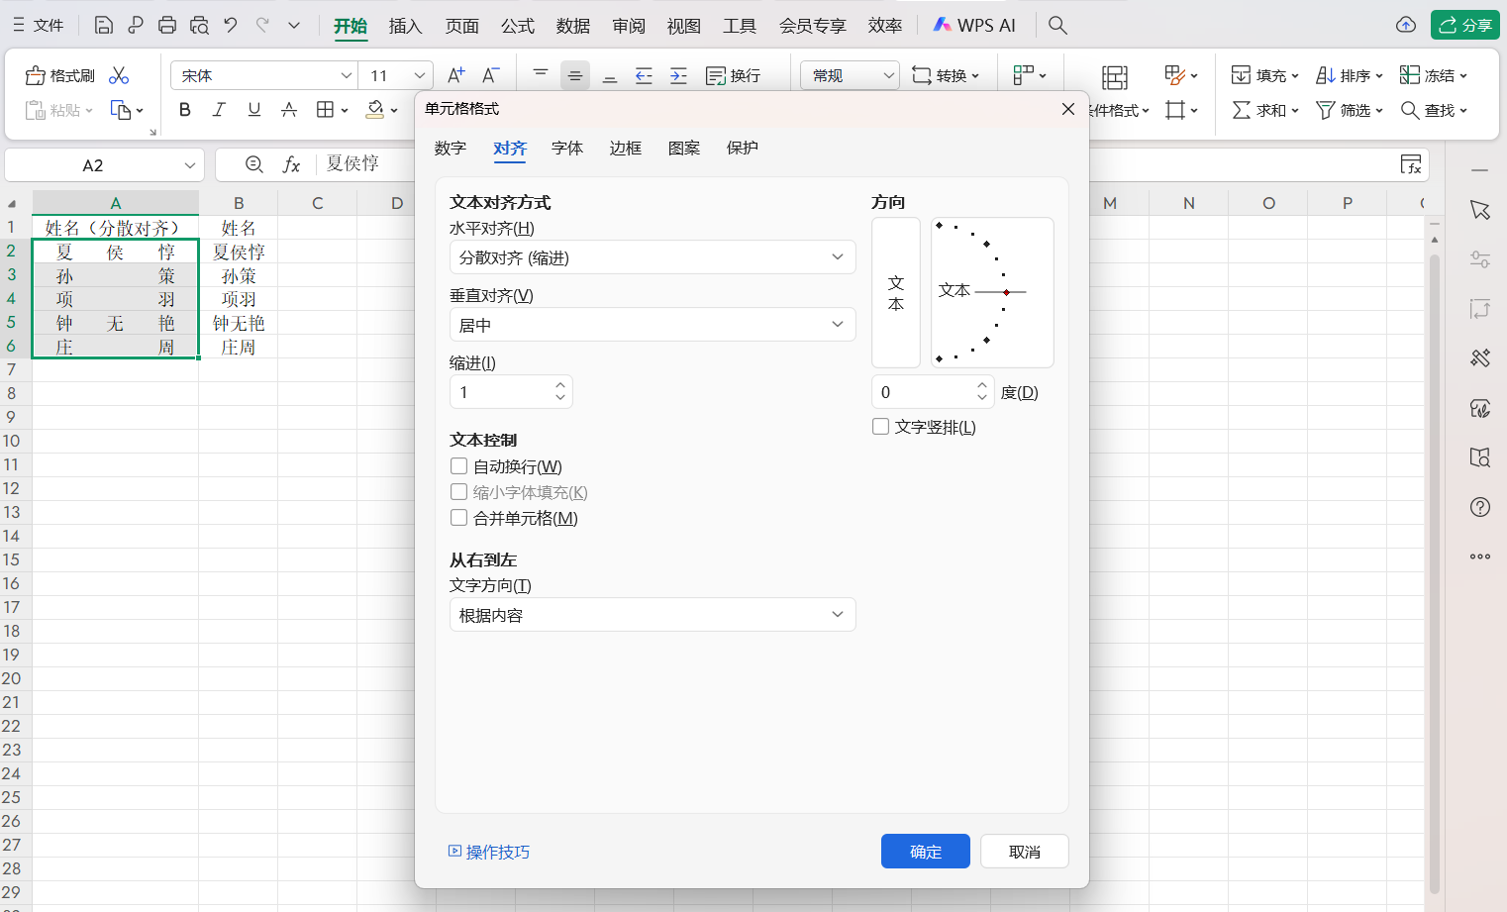The width and height of the screenshot is (1507, 912).
Task: Switch to the 边框 tab in the dialog
Action: pos(625,148)
